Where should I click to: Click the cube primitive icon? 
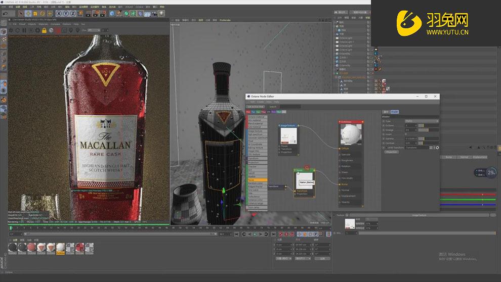pos(112,14)
